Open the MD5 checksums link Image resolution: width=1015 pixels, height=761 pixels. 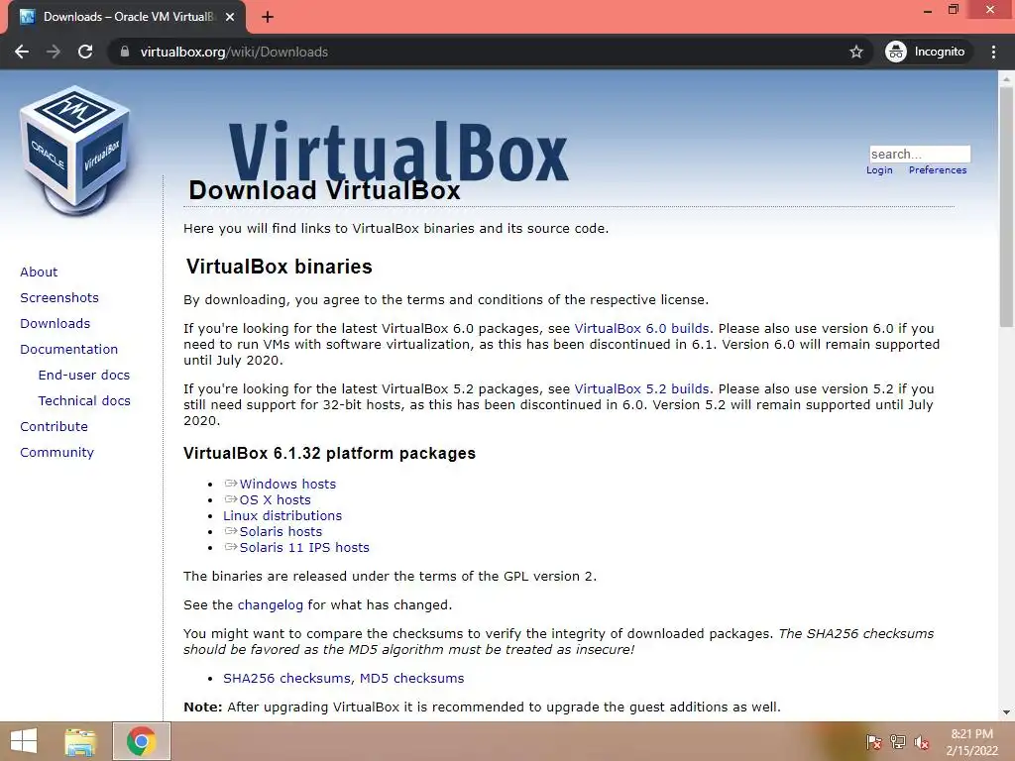point(411,678)
